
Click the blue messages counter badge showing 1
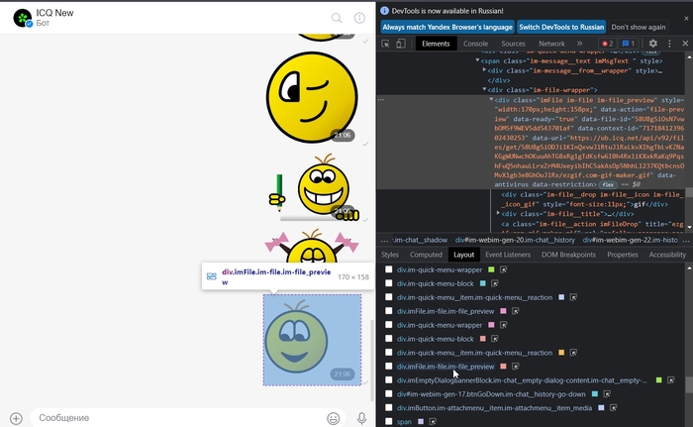(x=628, y=44)
